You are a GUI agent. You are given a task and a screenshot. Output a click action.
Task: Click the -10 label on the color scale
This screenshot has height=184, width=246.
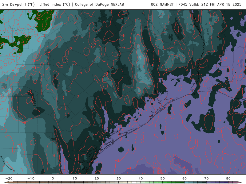click(31, 178)
